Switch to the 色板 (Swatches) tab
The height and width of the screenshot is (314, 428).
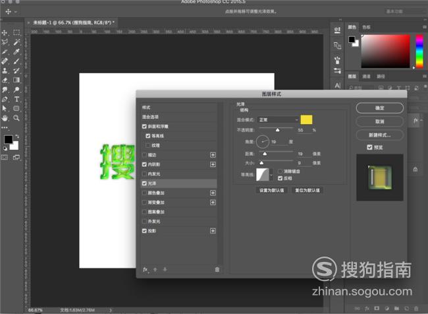(366, 27)
